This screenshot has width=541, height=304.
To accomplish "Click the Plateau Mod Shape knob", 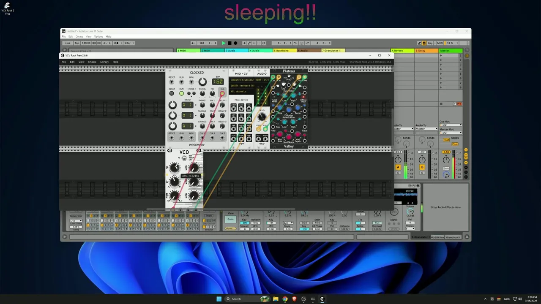I will tap(289, 137).
